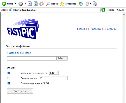Click the Повернуть на label text
126x103 pixels.
(29, 78)
